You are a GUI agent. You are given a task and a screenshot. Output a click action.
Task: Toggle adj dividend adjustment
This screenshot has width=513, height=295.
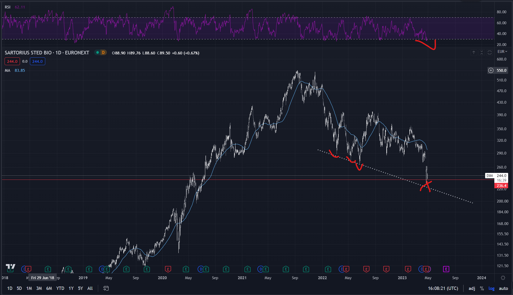click(472, 288)
